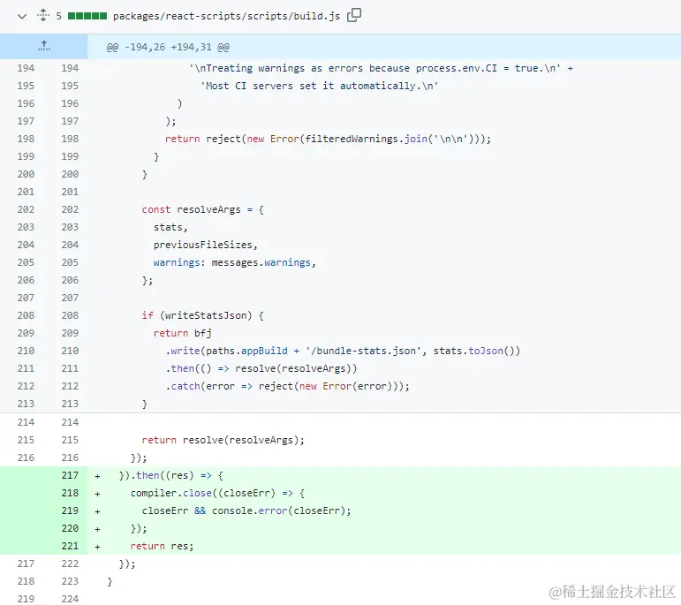Click line 'return bfj'

click(183, 333)
